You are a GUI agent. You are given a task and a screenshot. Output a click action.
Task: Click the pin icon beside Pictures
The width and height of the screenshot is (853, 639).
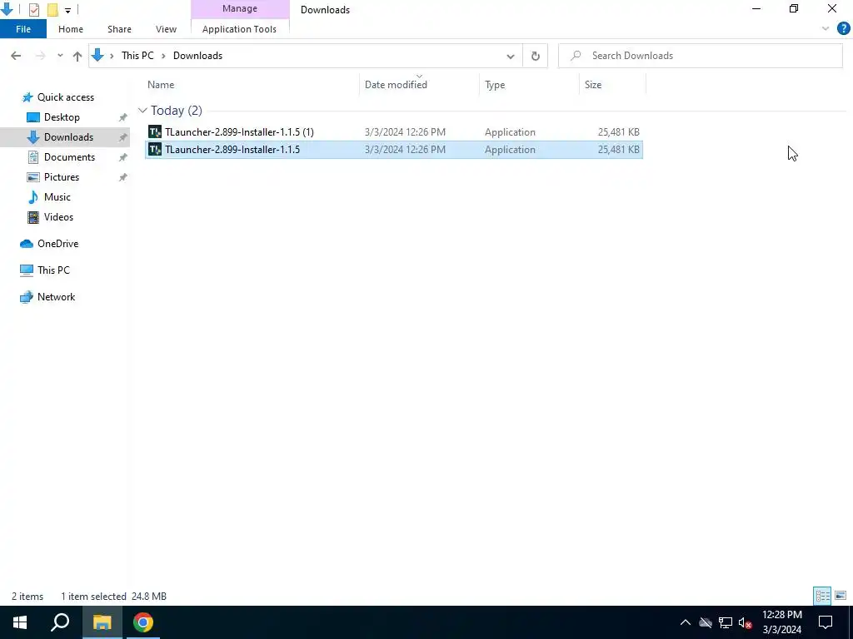[123, 177]
